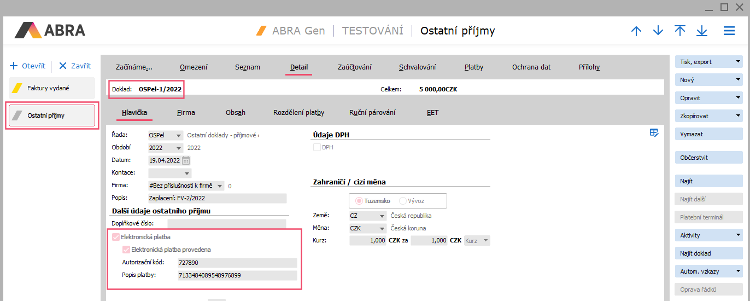Open the Měna currency dropdown
Screen dimensions: 750x301
tap(381, 228)
